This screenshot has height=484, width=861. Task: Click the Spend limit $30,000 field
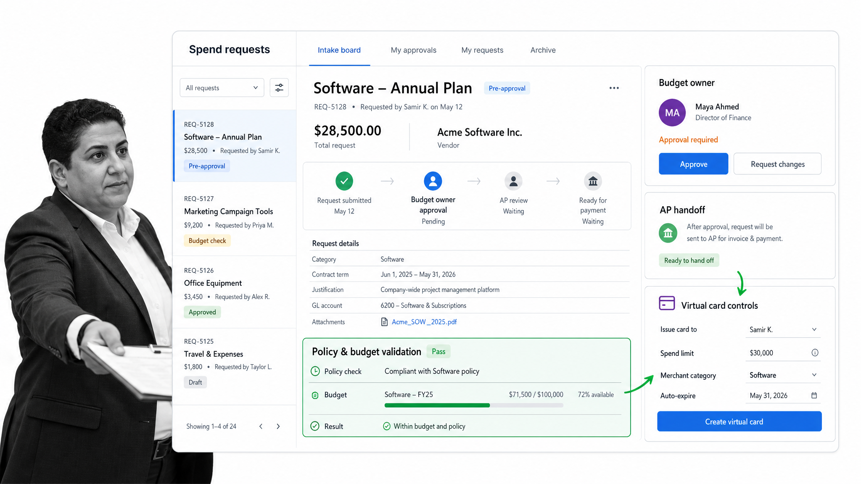(x=783, y=353)
